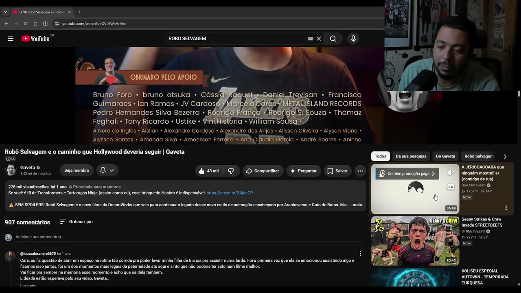Like the video with 43 mil
Image resolution: width=521 pixels, height=293 pixels.
(208, 171)
